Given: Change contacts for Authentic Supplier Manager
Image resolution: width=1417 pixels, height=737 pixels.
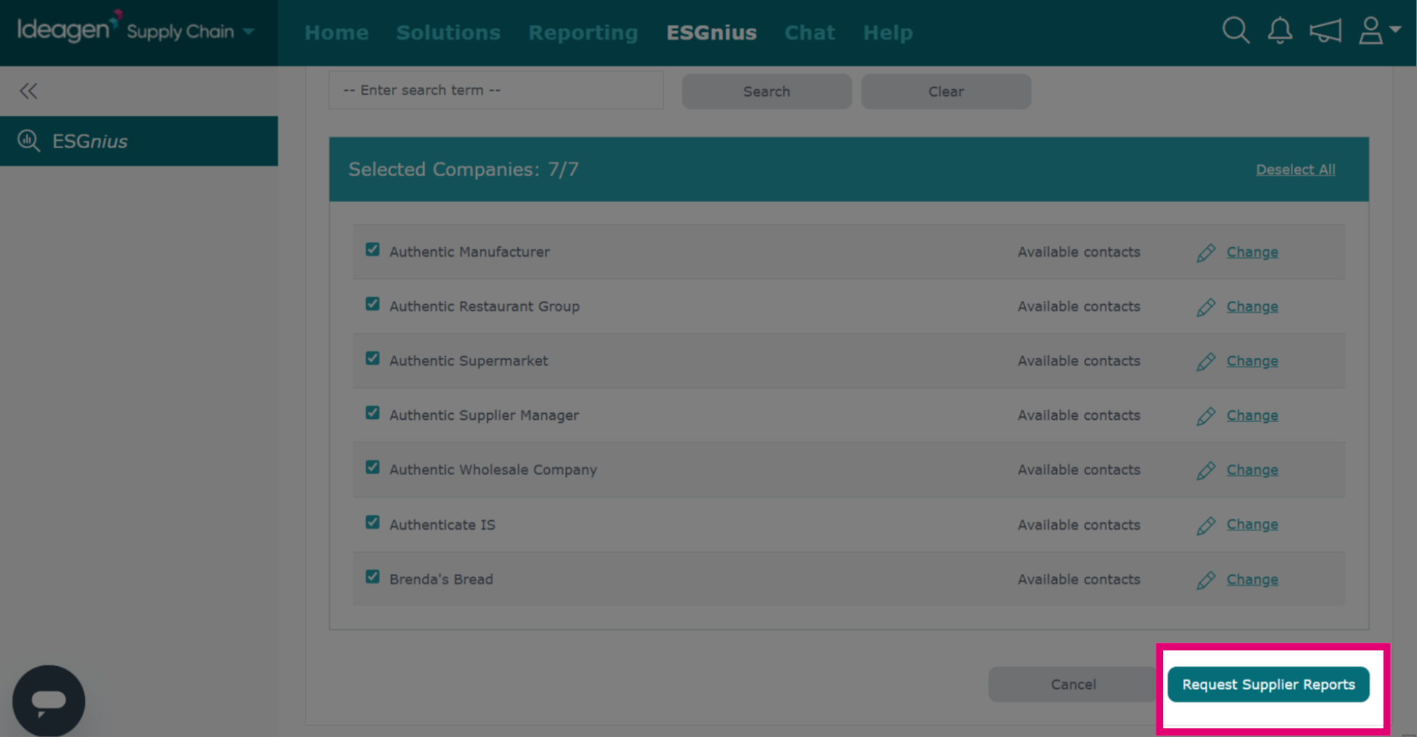Looking at the screenshot, I should point(1252,416).
